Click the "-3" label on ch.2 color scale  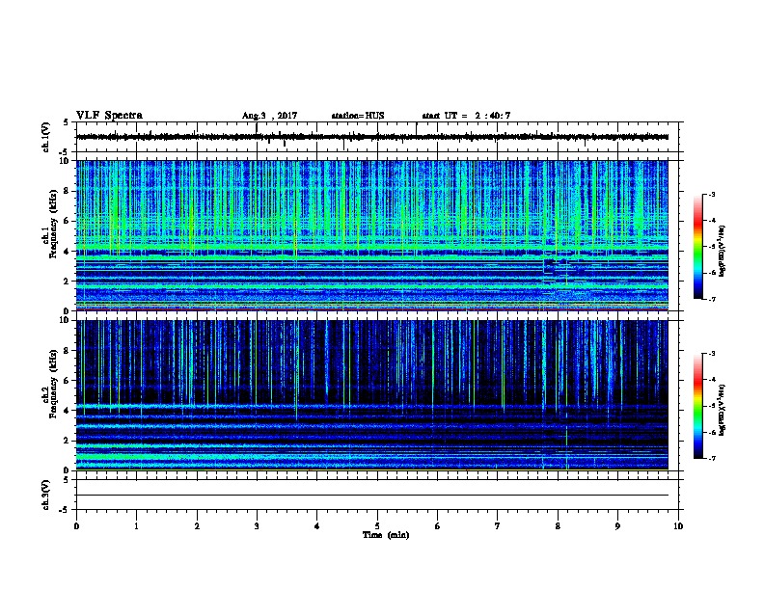[712, 354]
